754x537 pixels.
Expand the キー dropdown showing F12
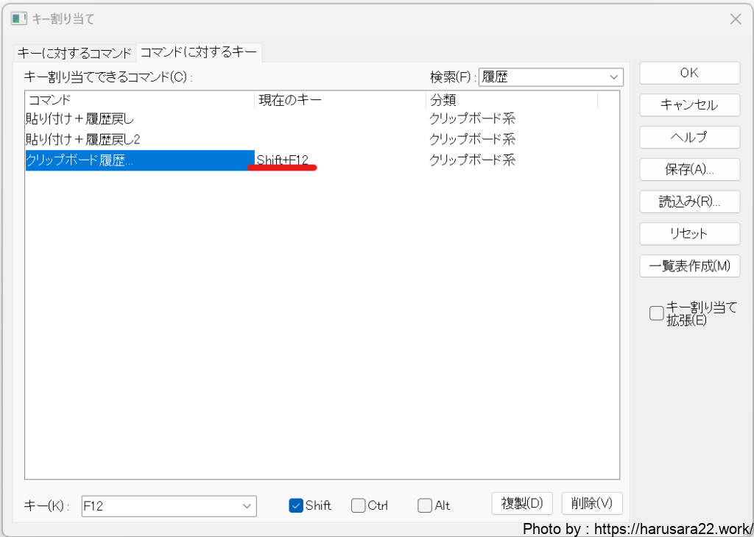click(x=246, y=505)
